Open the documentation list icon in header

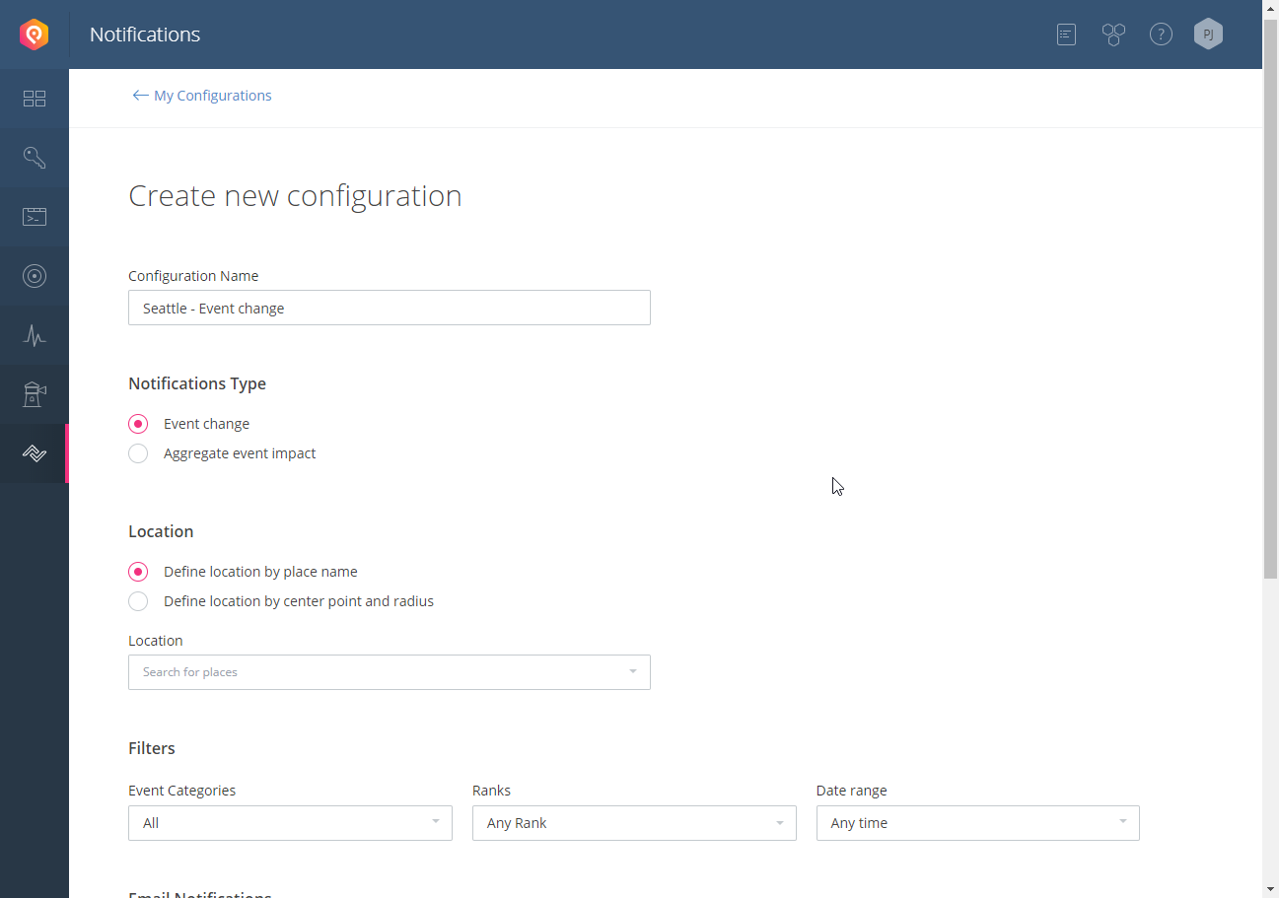click(x=1066, y=35)
